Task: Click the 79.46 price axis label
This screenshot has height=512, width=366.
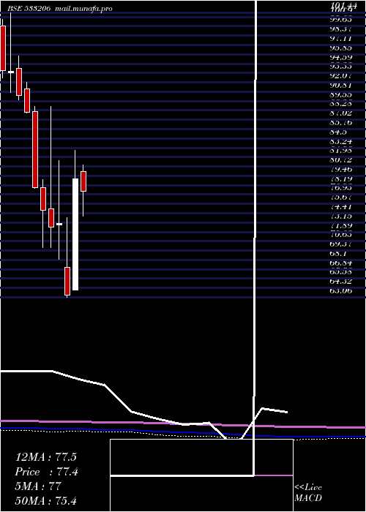Action: point(341,170)
